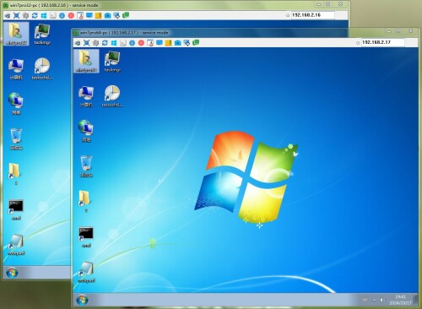Open Start menu on win7pro64 remote desktop

point(82,300)
